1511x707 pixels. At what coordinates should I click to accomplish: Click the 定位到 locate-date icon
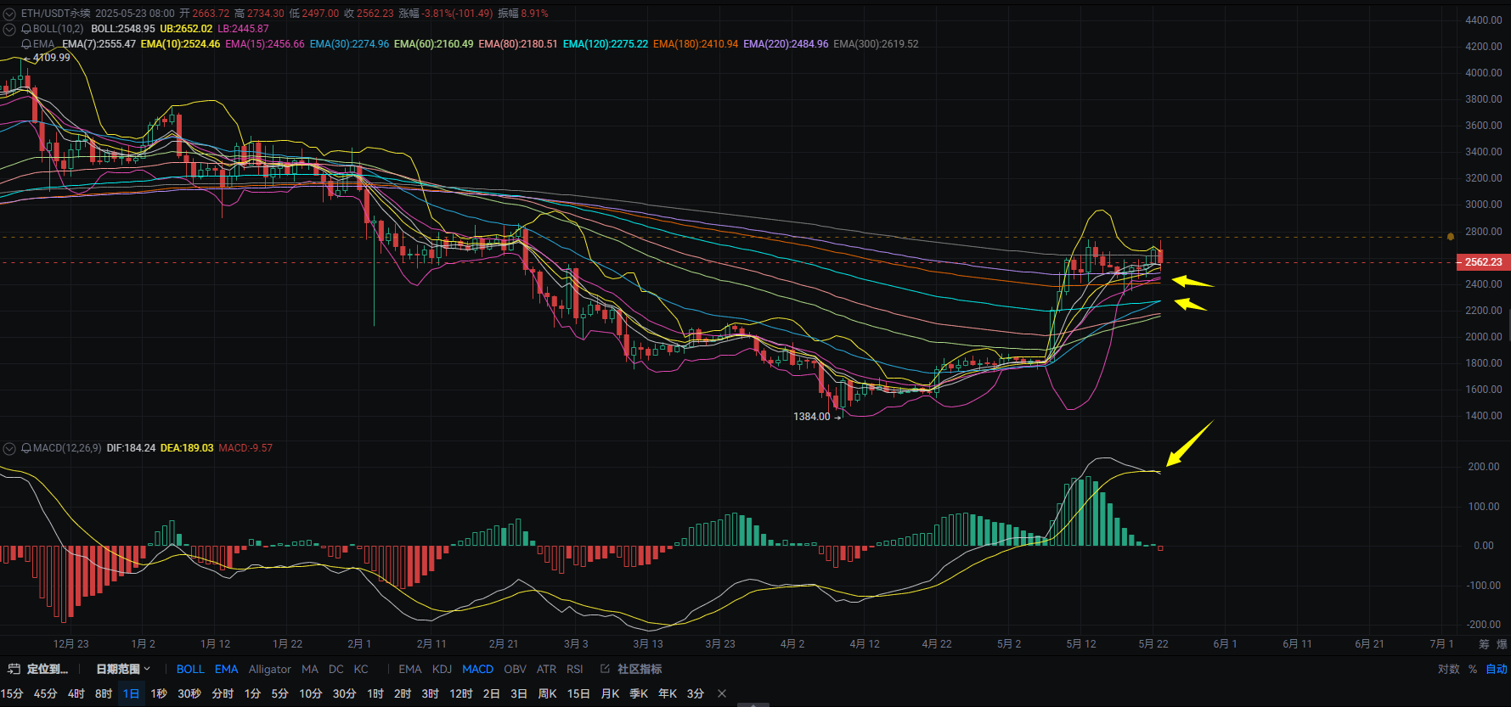(14, 669)
